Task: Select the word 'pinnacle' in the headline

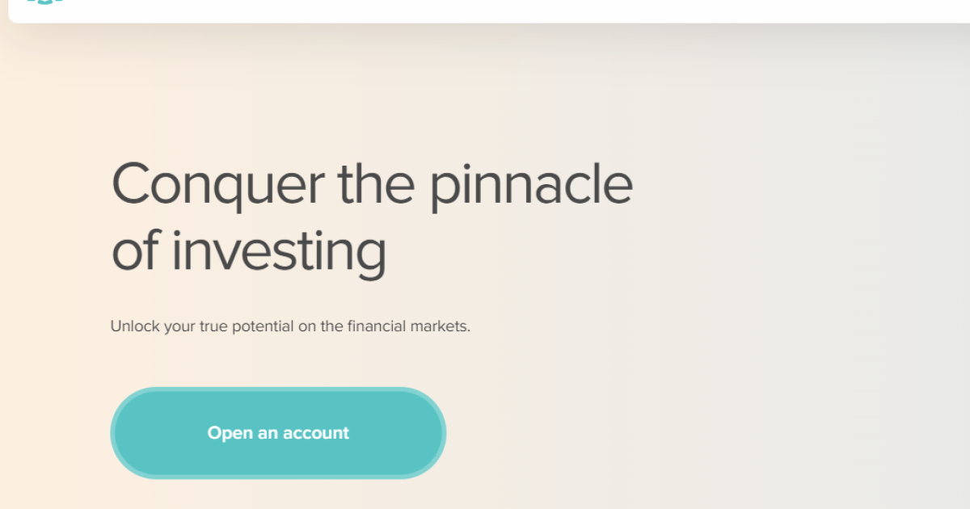Action: click(531, 184)
